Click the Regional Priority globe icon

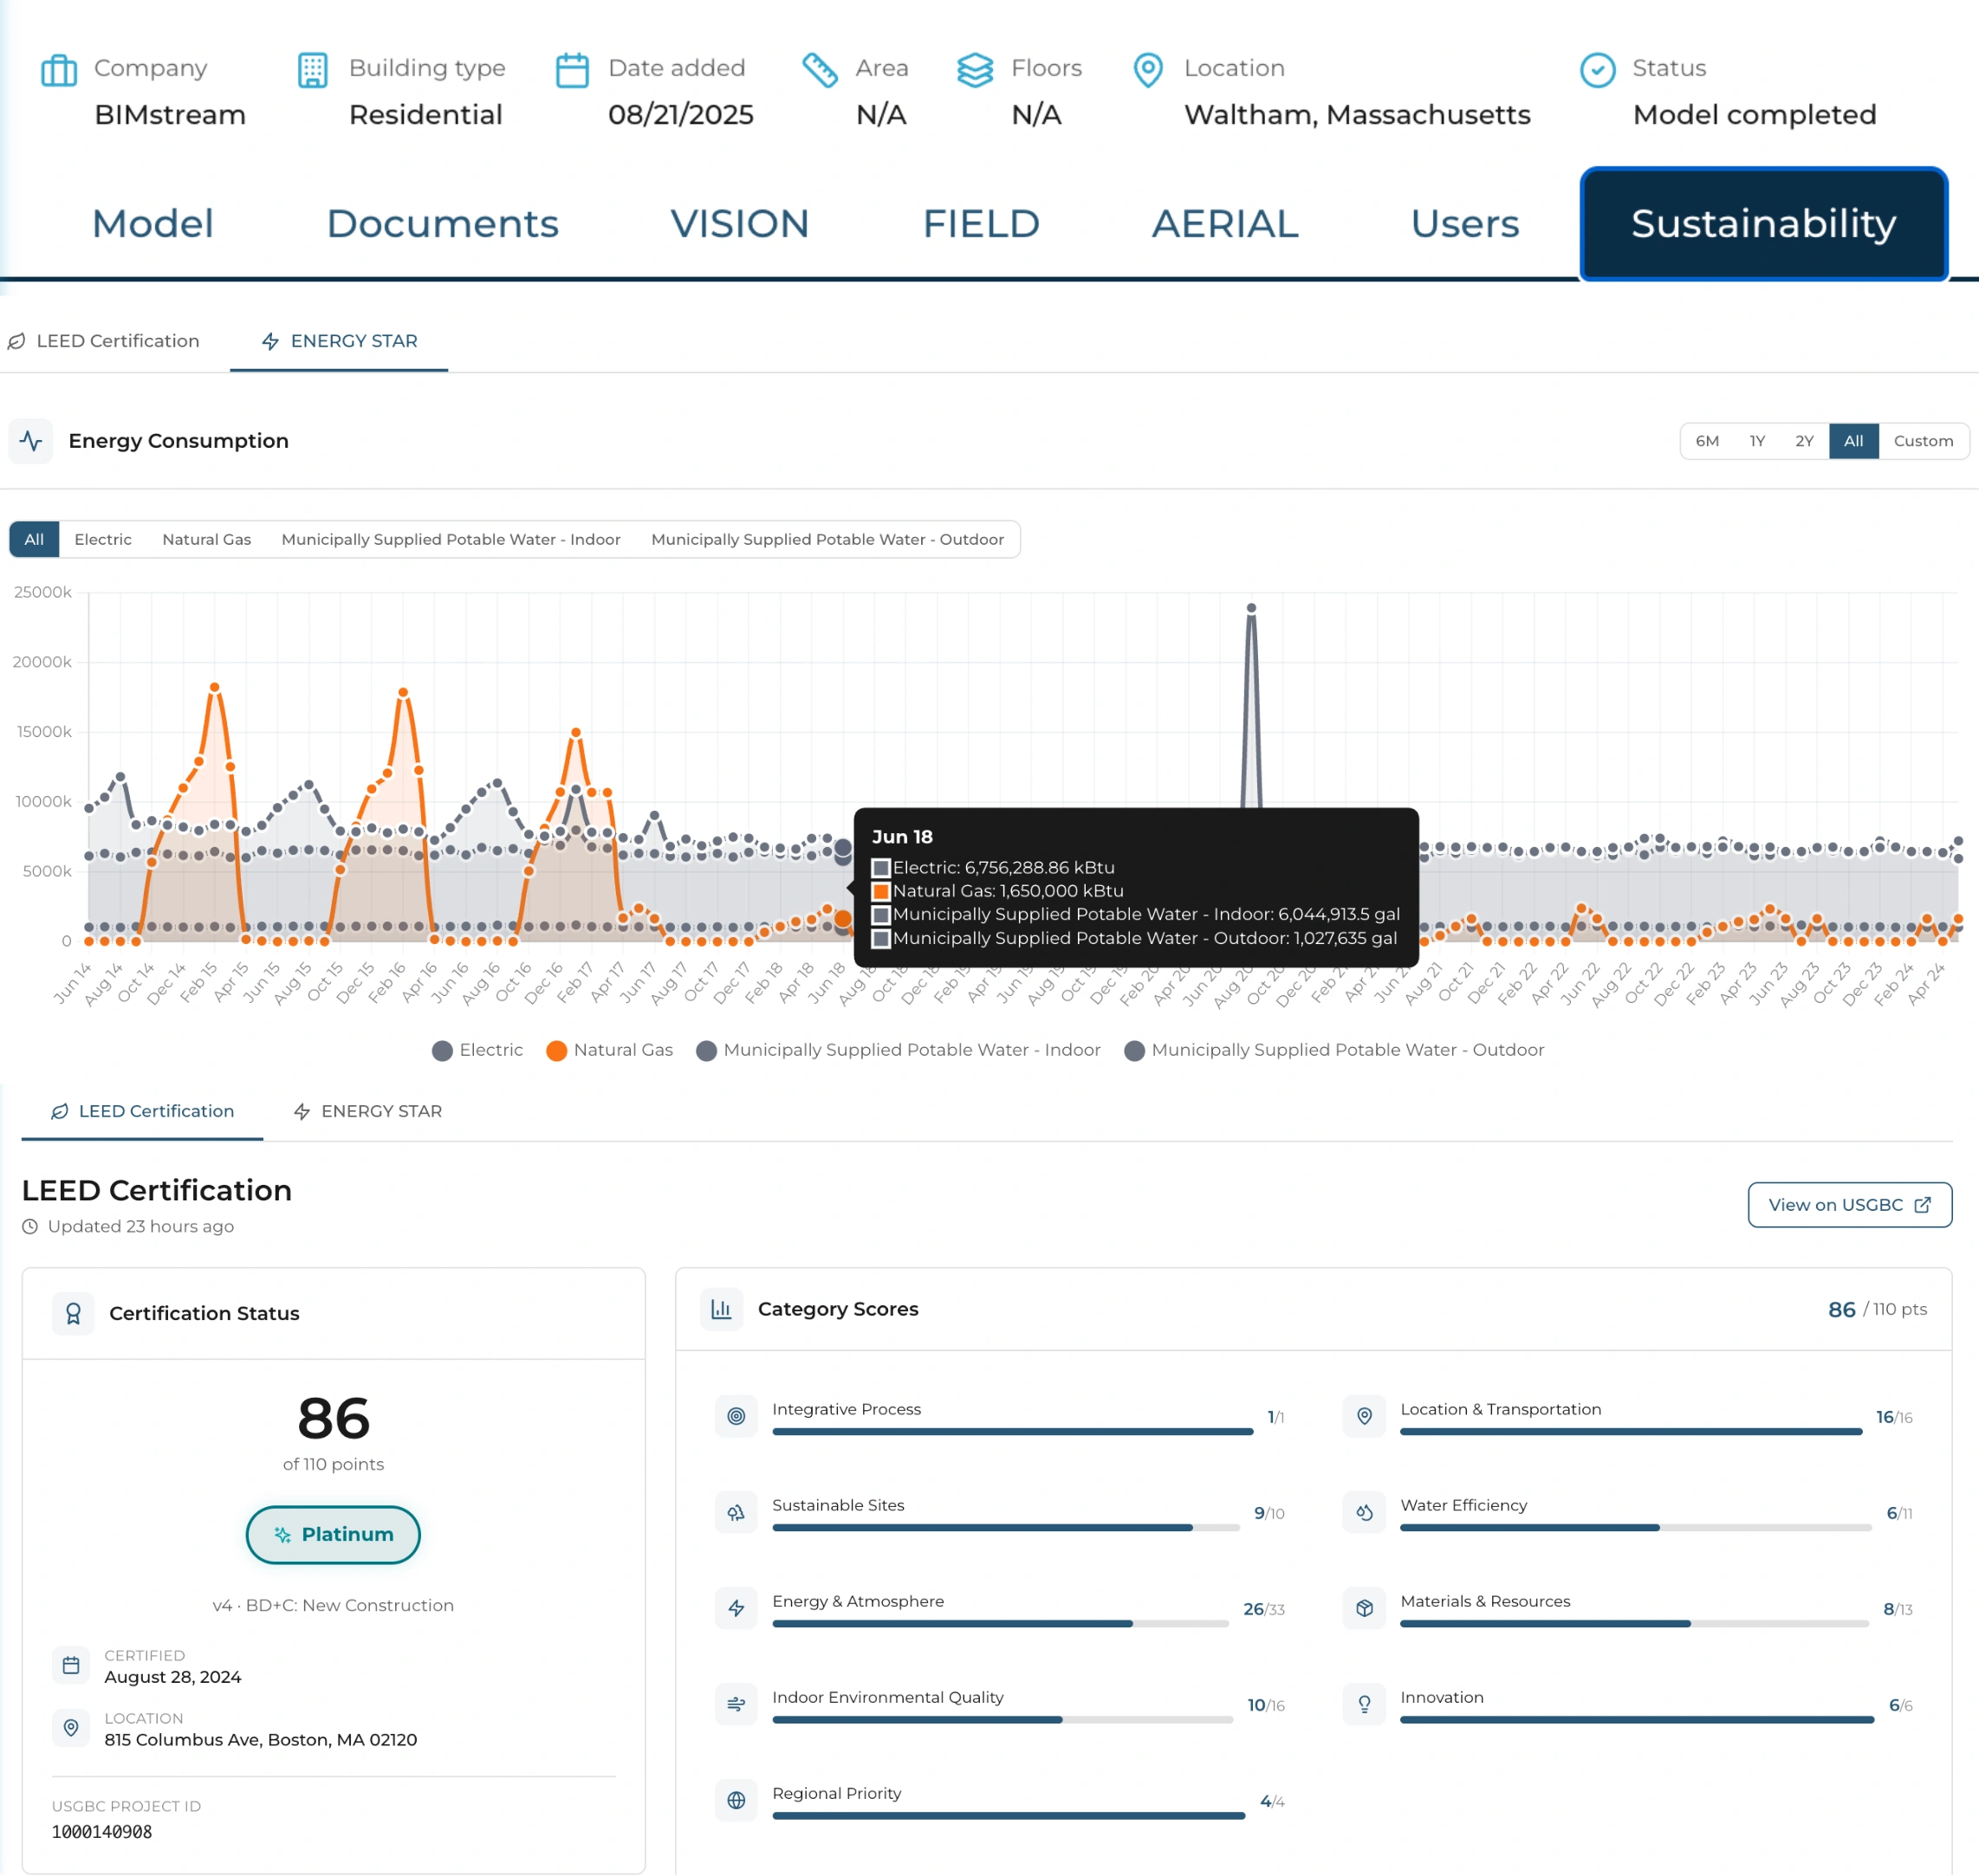pyautogui.click(x=736, y=1800)
